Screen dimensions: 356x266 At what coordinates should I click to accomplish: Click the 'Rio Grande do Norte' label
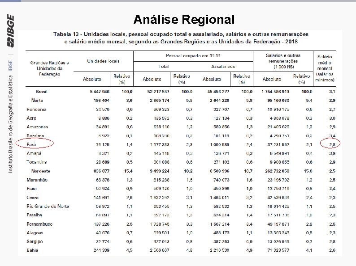click(x=48, y=206)
